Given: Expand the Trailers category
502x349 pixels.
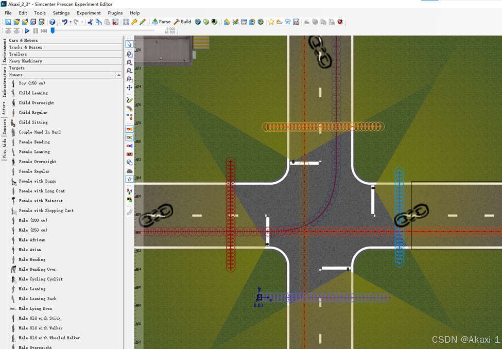Looking at the screenshot, I should point(65,54).
